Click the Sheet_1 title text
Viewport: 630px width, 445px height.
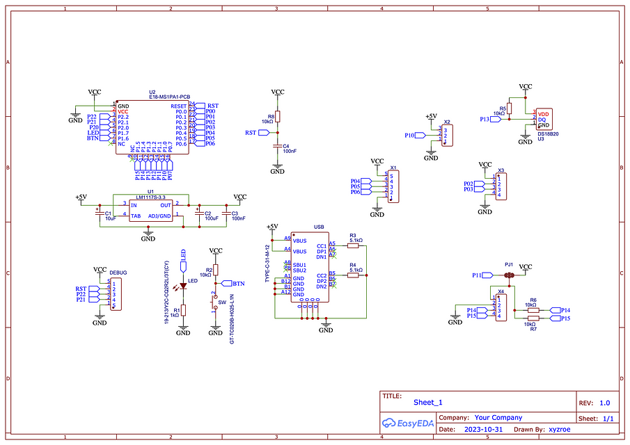click(x=428, y=402)
